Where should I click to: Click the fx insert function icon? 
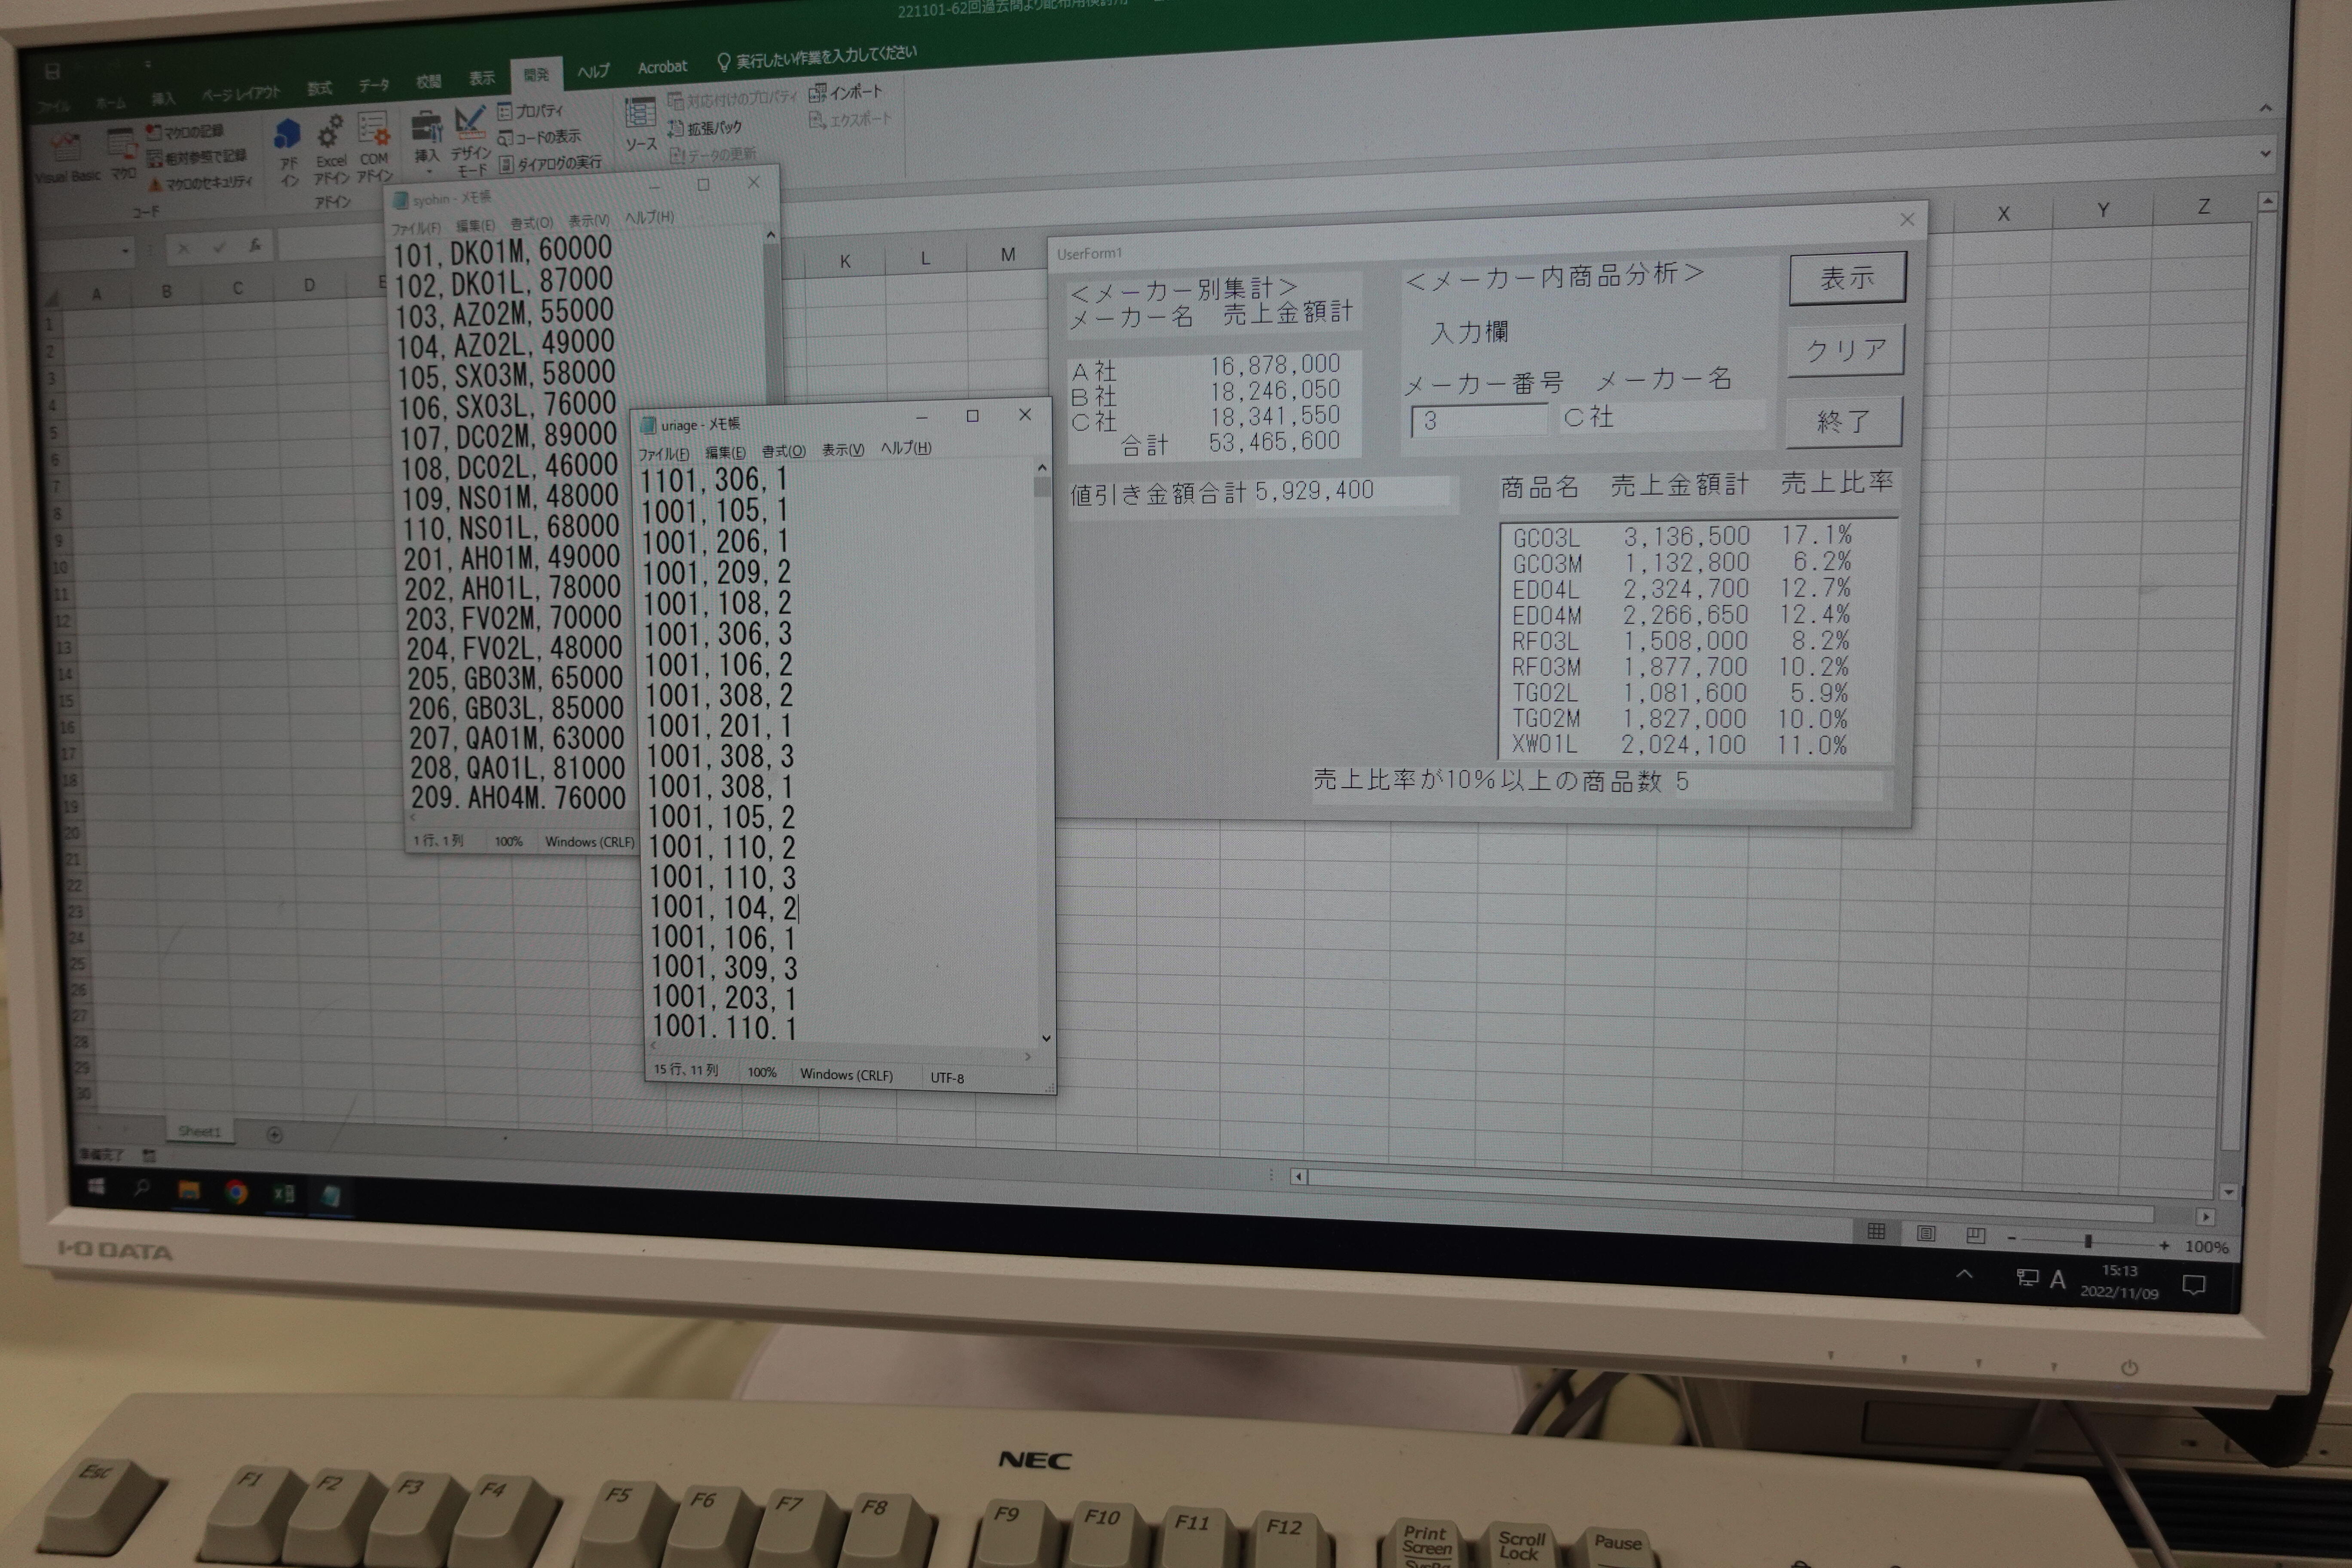255,245
